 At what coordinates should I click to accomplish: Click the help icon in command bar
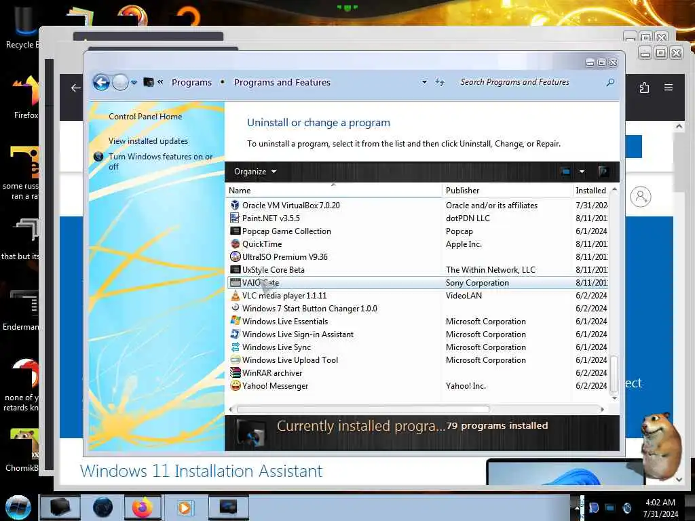click(x=603, y=172)
